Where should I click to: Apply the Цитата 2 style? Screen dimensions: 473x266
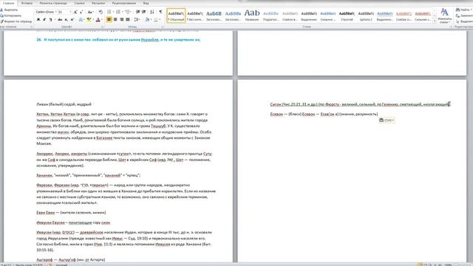[366, 15]
